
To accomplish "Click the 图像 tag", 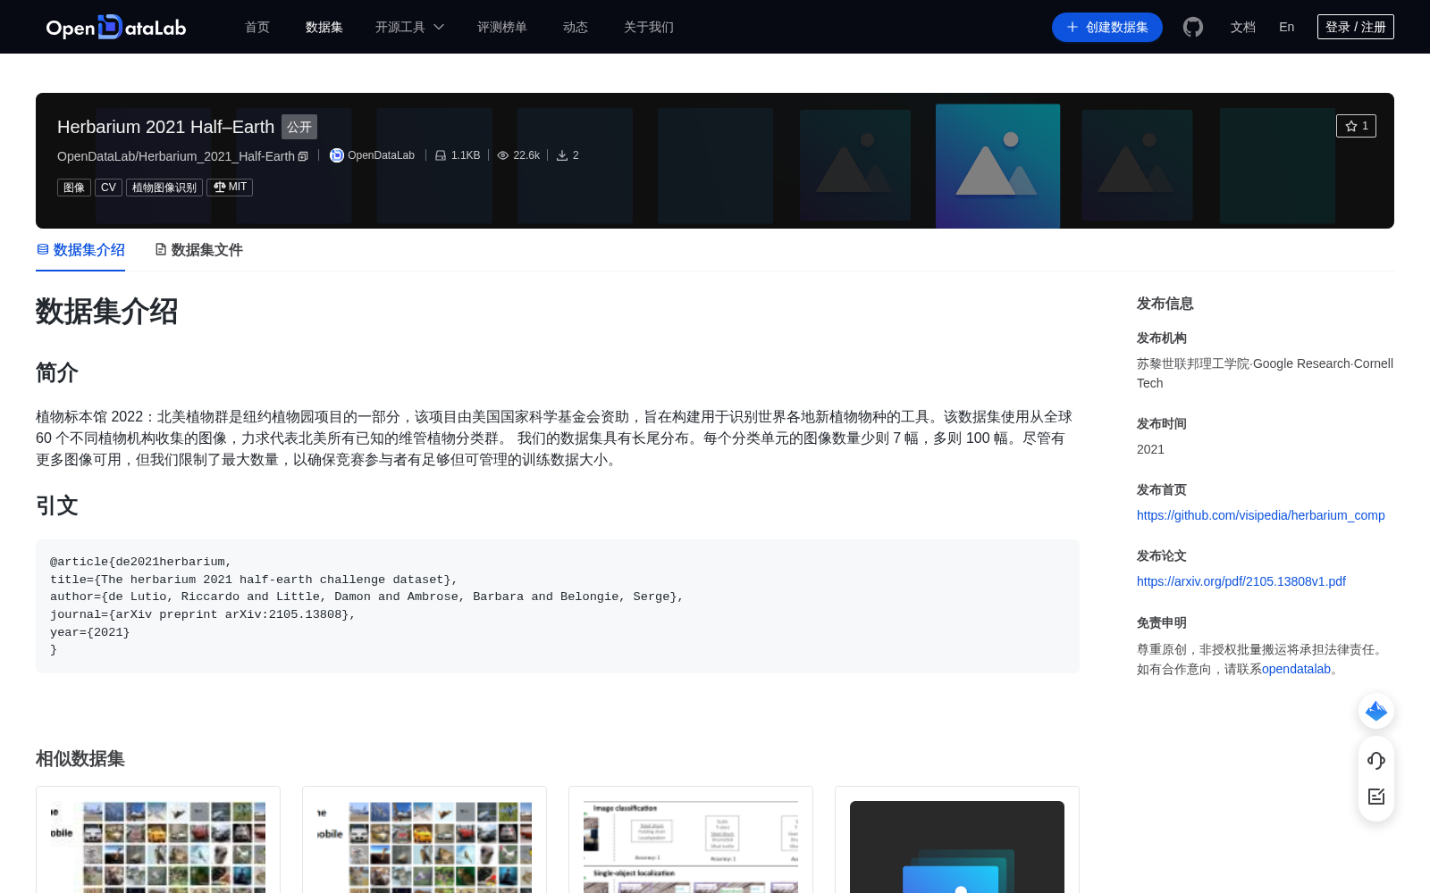I will click(74, 188).
